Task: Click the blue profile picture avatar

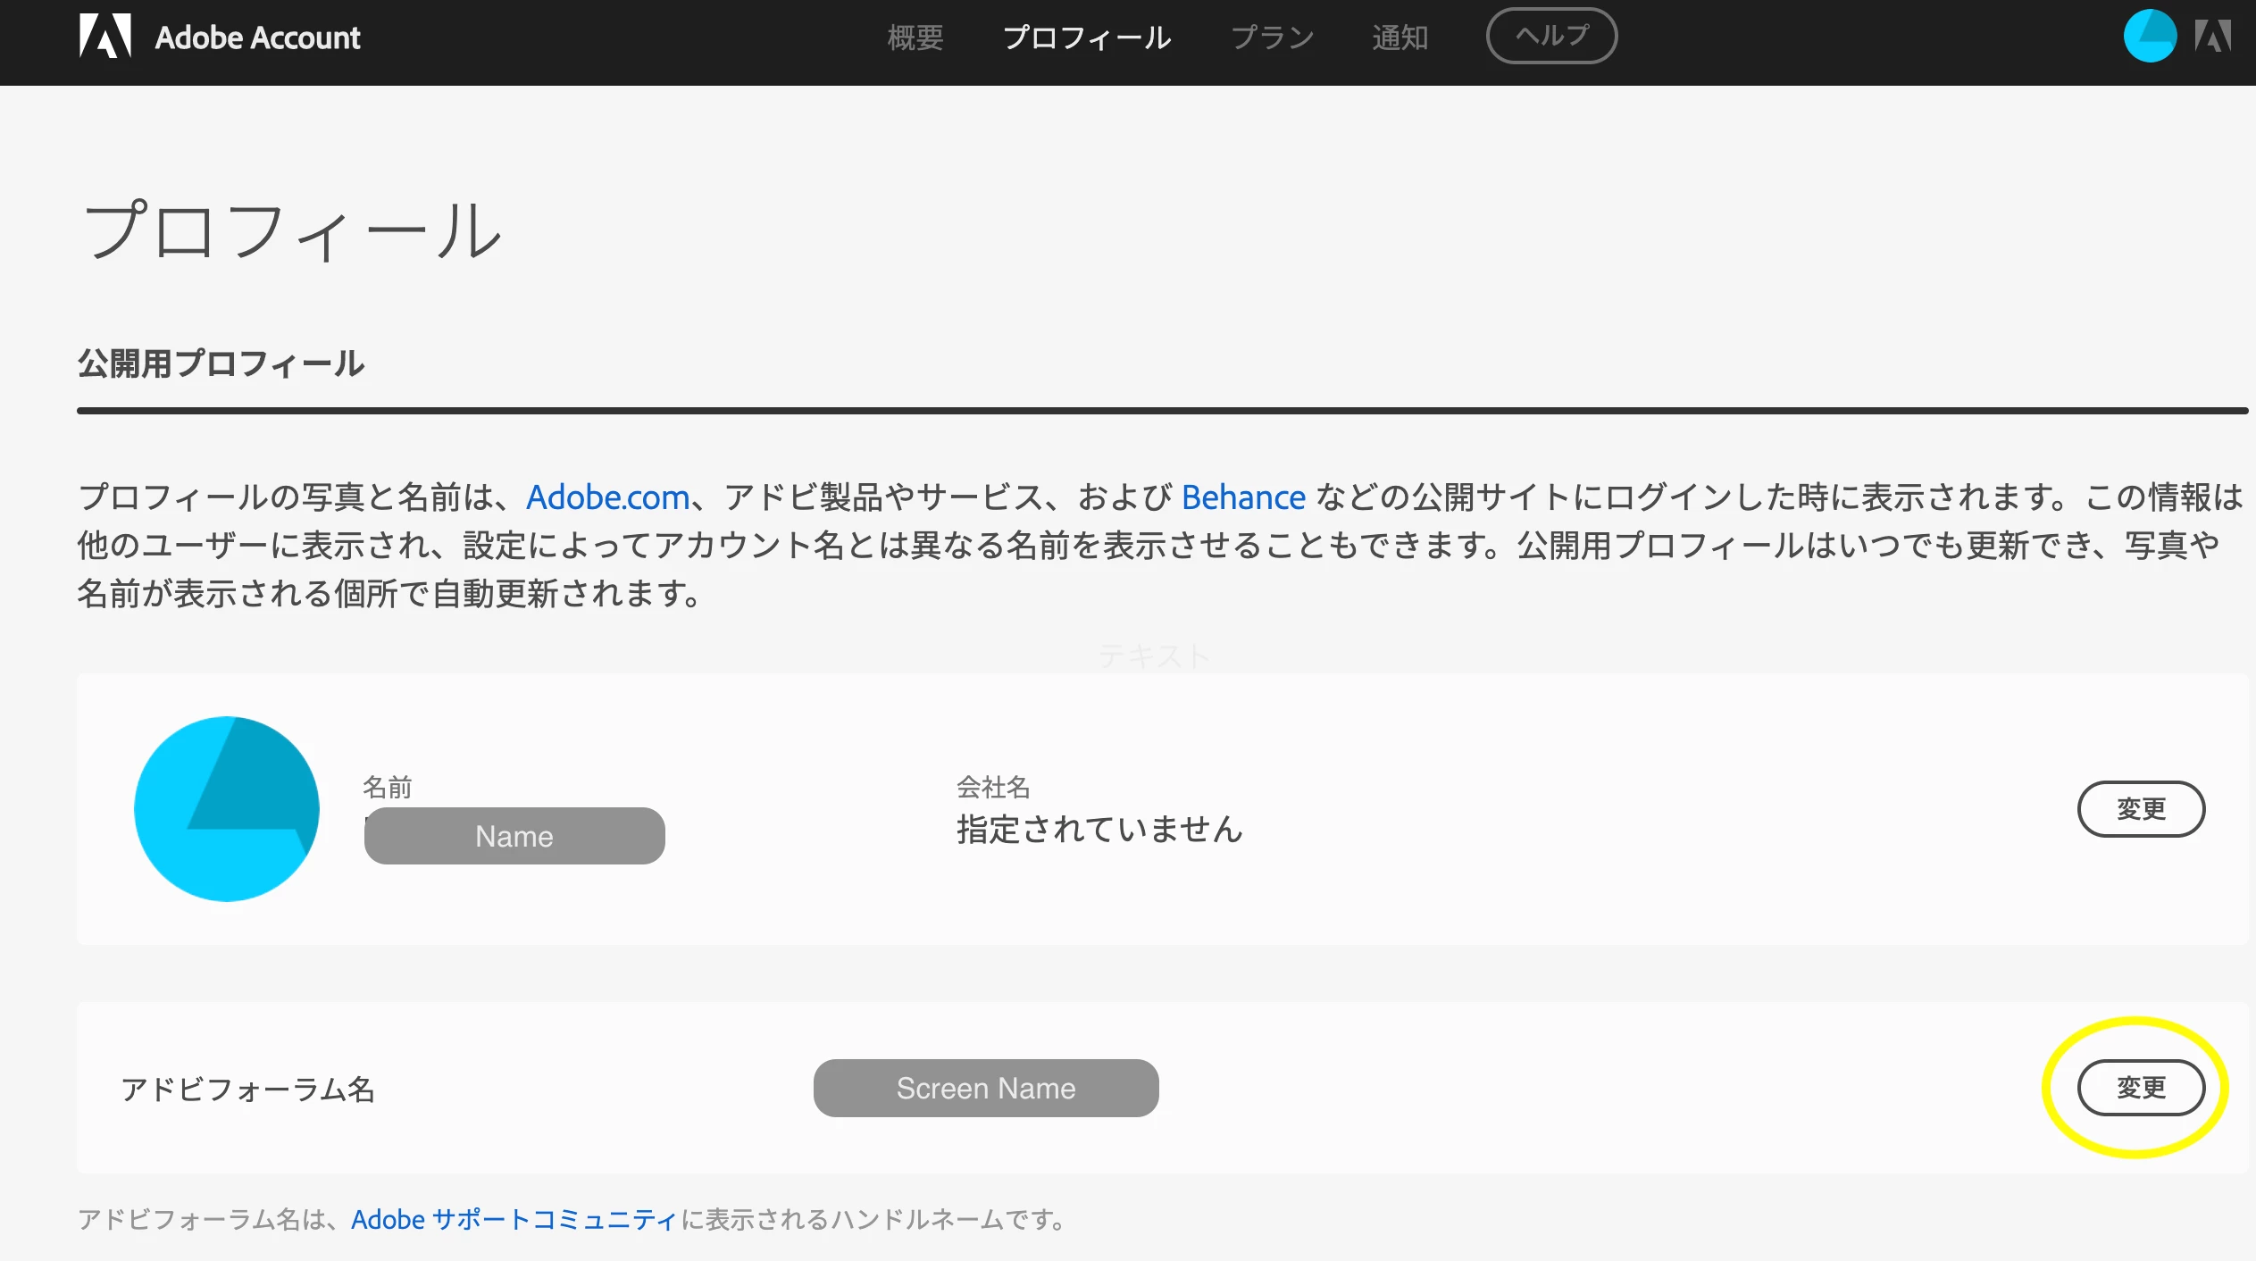Action: [227, 808]
